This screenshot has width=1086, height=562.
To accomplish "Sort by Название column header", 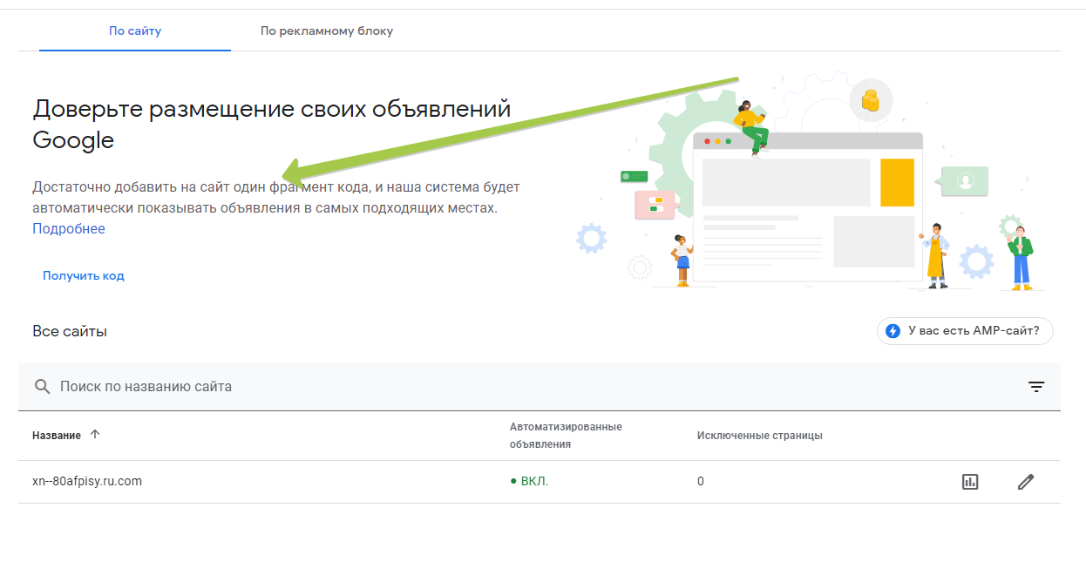I will 57,435.
